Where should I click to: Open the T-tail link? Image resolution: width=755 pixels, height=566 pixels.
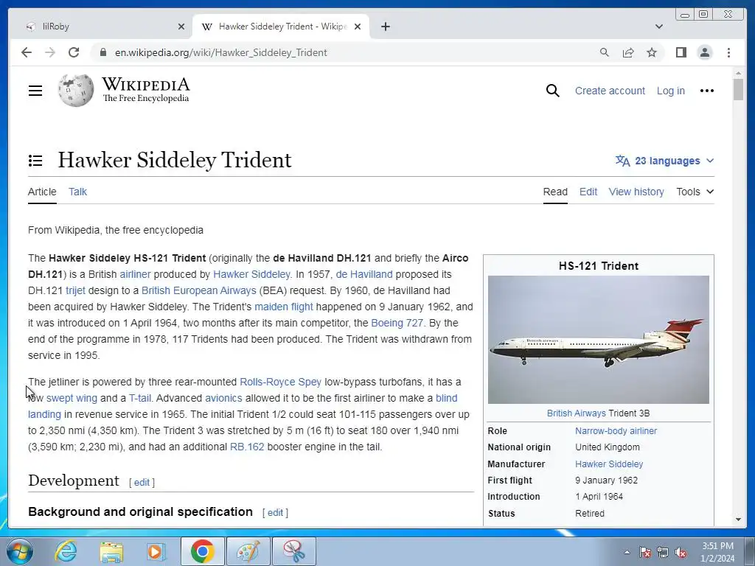click(x=139, y=399)
